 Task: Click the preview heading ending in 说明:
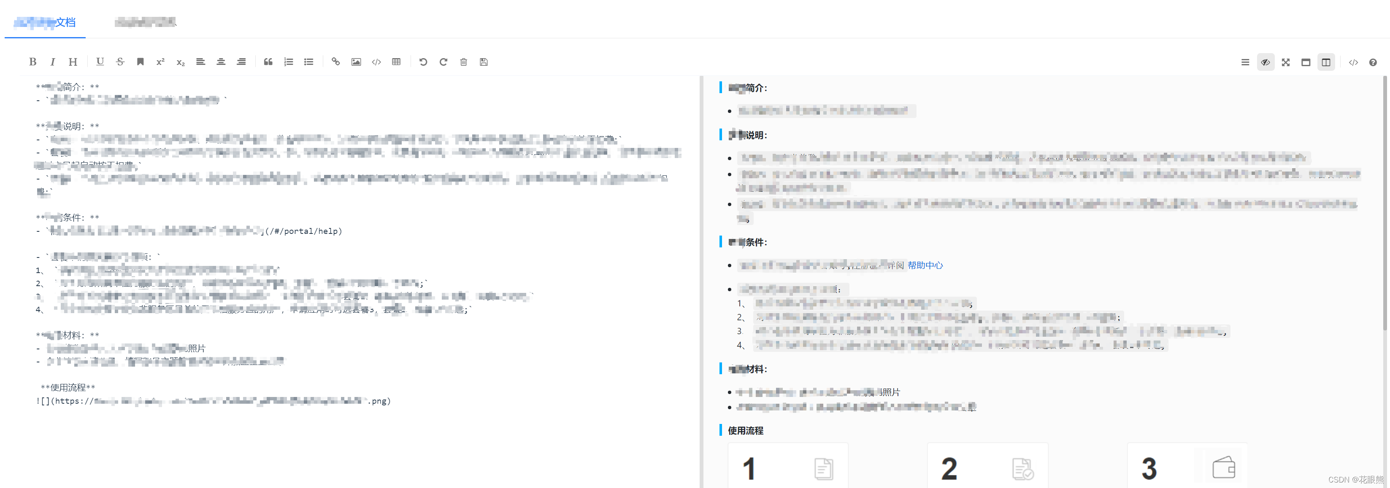point(747,135)
